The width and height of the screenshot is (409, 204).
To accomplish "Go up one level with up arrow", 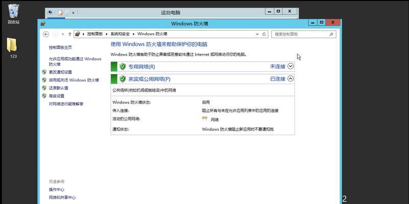I will (70, 34).
